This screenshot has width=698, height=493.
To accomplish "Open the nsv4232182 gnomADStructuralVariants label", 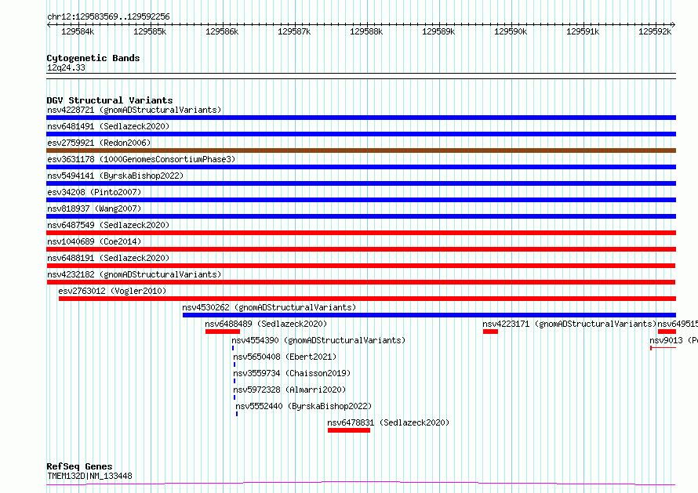I will 134,274.
